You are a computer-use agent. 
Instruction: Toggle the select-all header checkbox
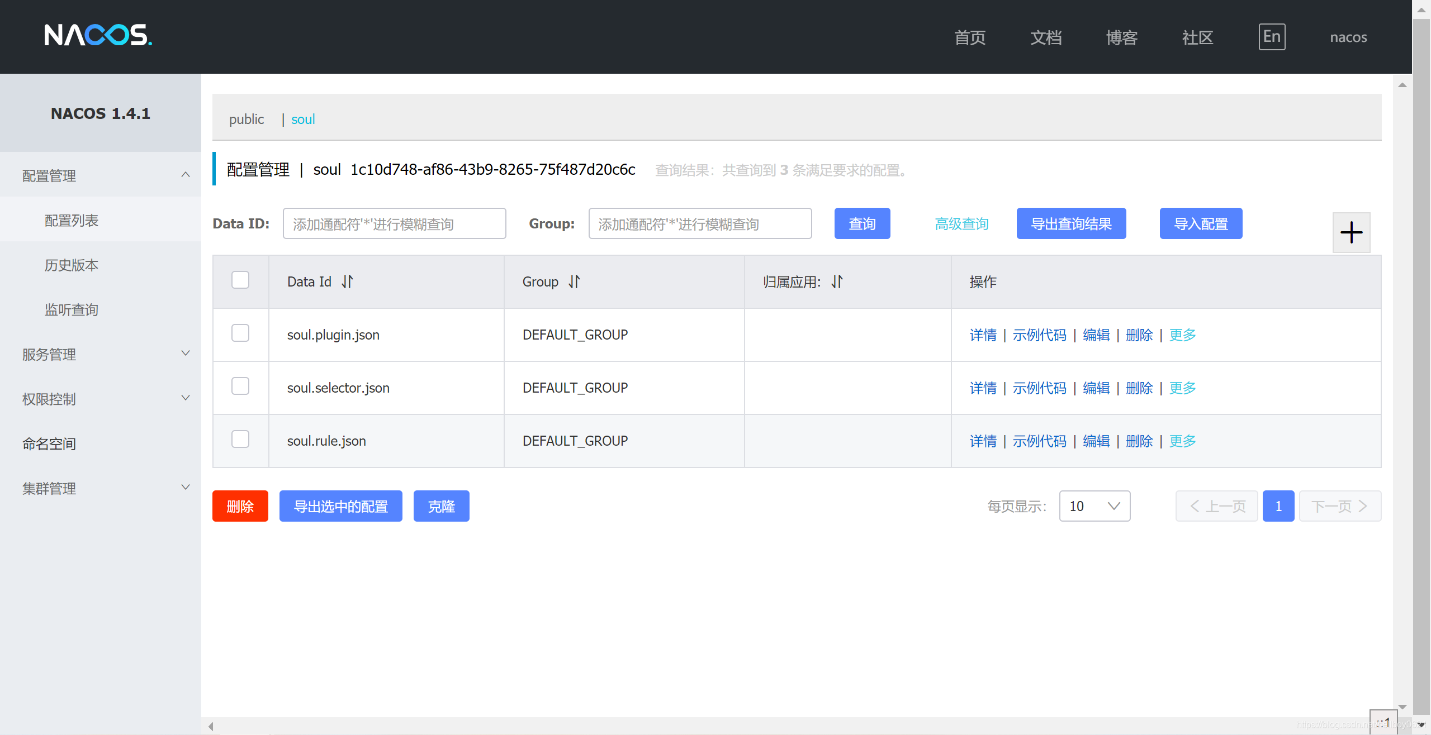(x=240, y=280)
